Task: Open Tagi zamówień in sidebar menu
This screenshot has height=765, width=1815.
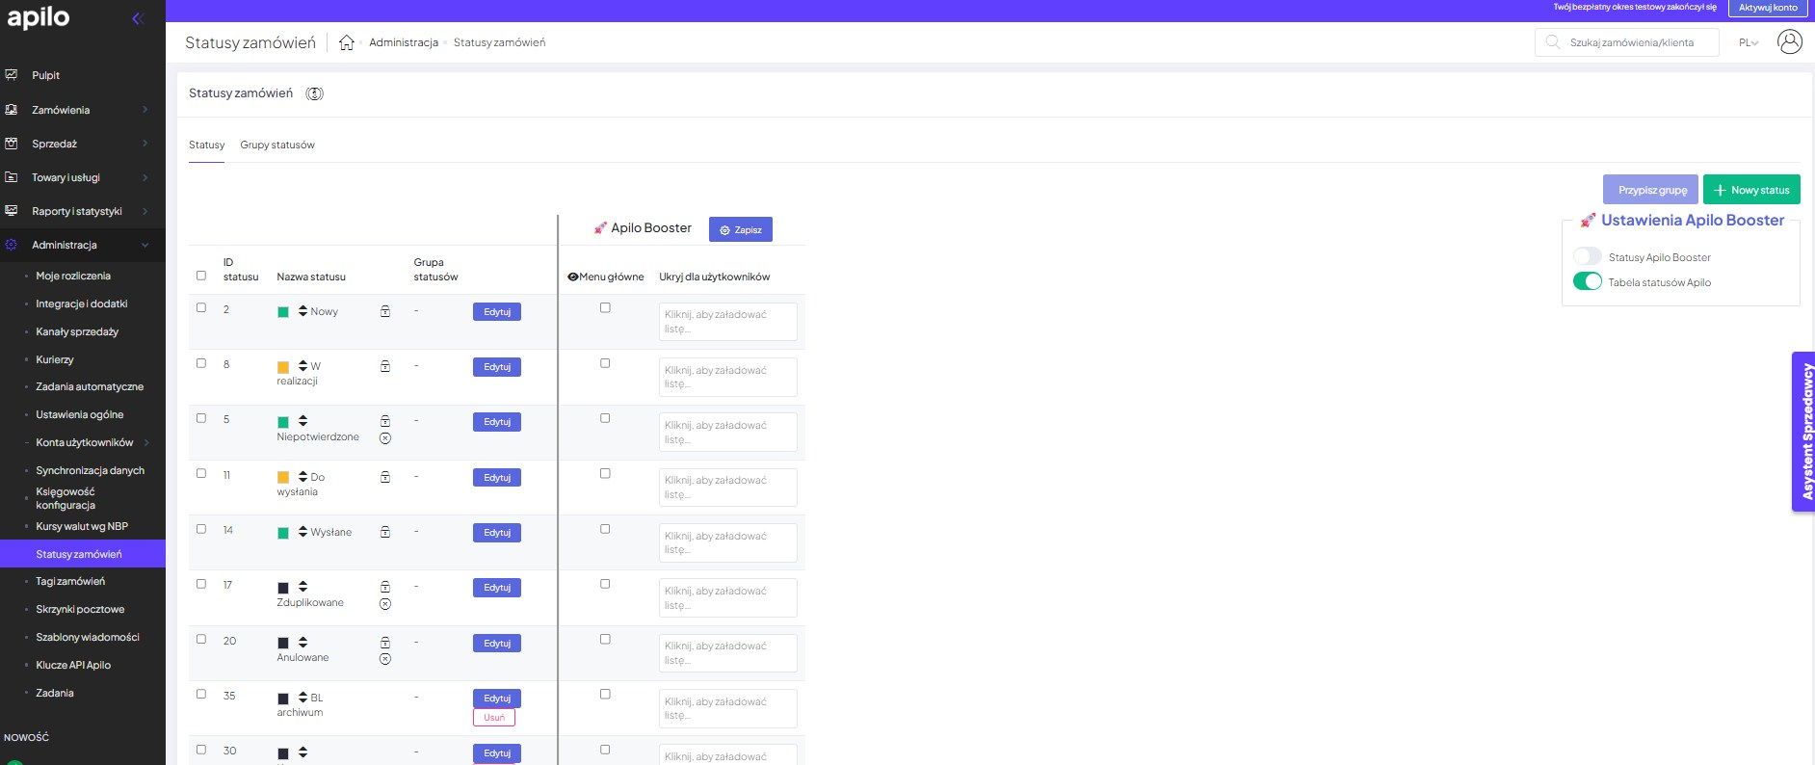Action: [x=70, y=581]
